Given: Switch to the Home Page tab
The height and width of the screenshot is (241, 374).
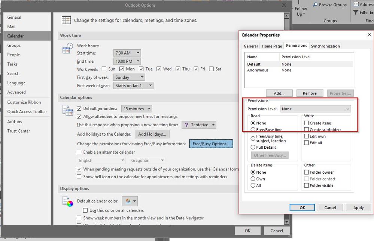Looking at the screenshot, I should click(x=272, y=46).
